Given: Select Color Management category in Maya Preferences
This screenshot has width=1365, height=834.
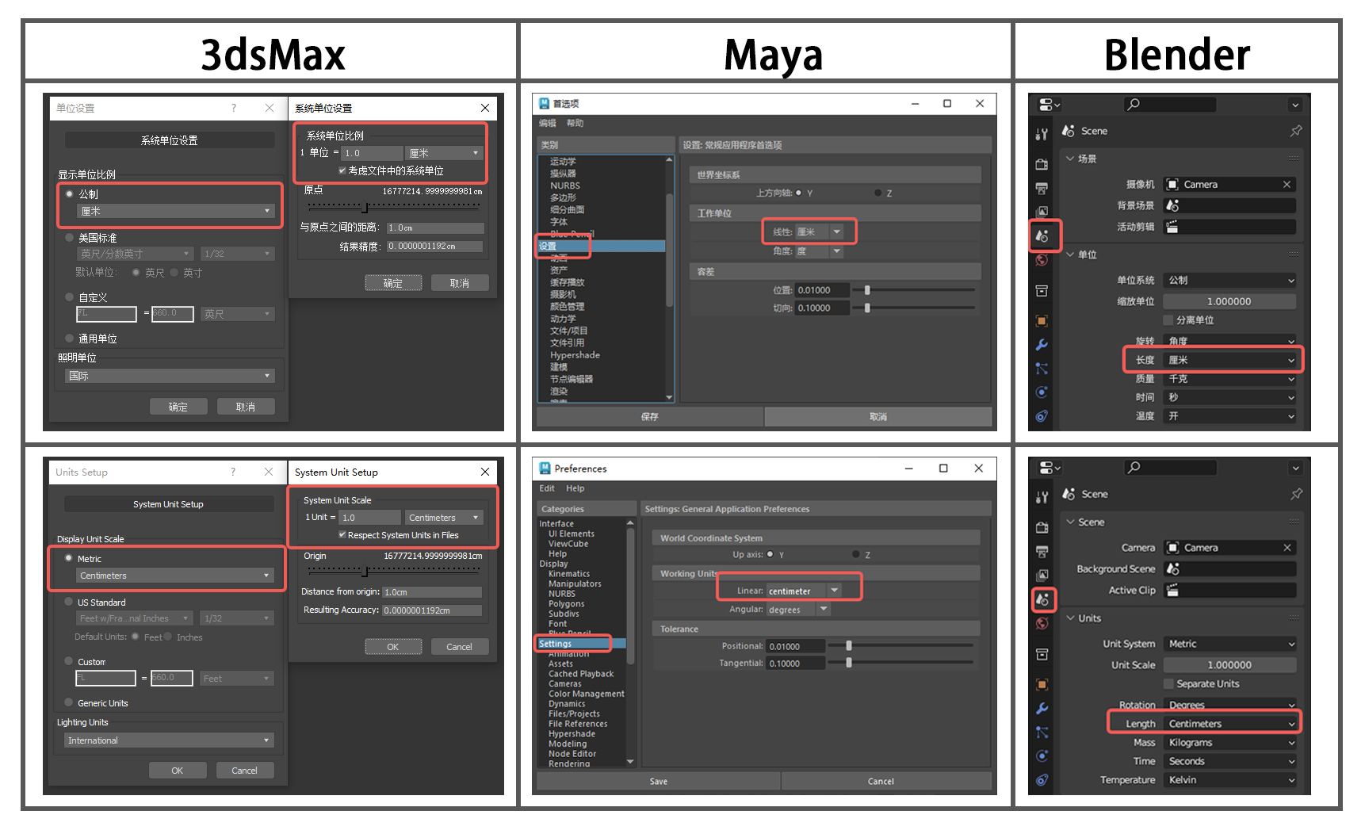Looking at the screenshot, I should coord(586,694).
